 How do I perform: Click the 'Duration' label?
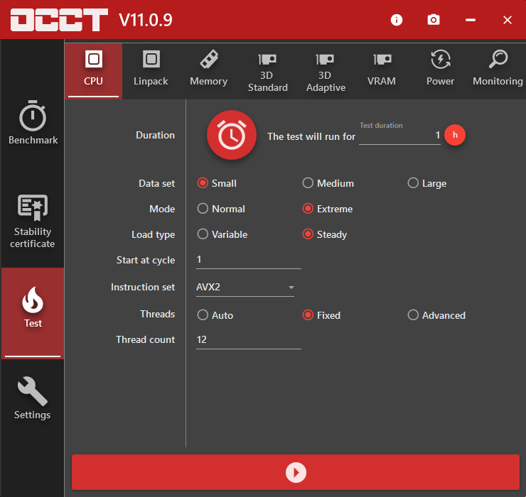[156, 135]
